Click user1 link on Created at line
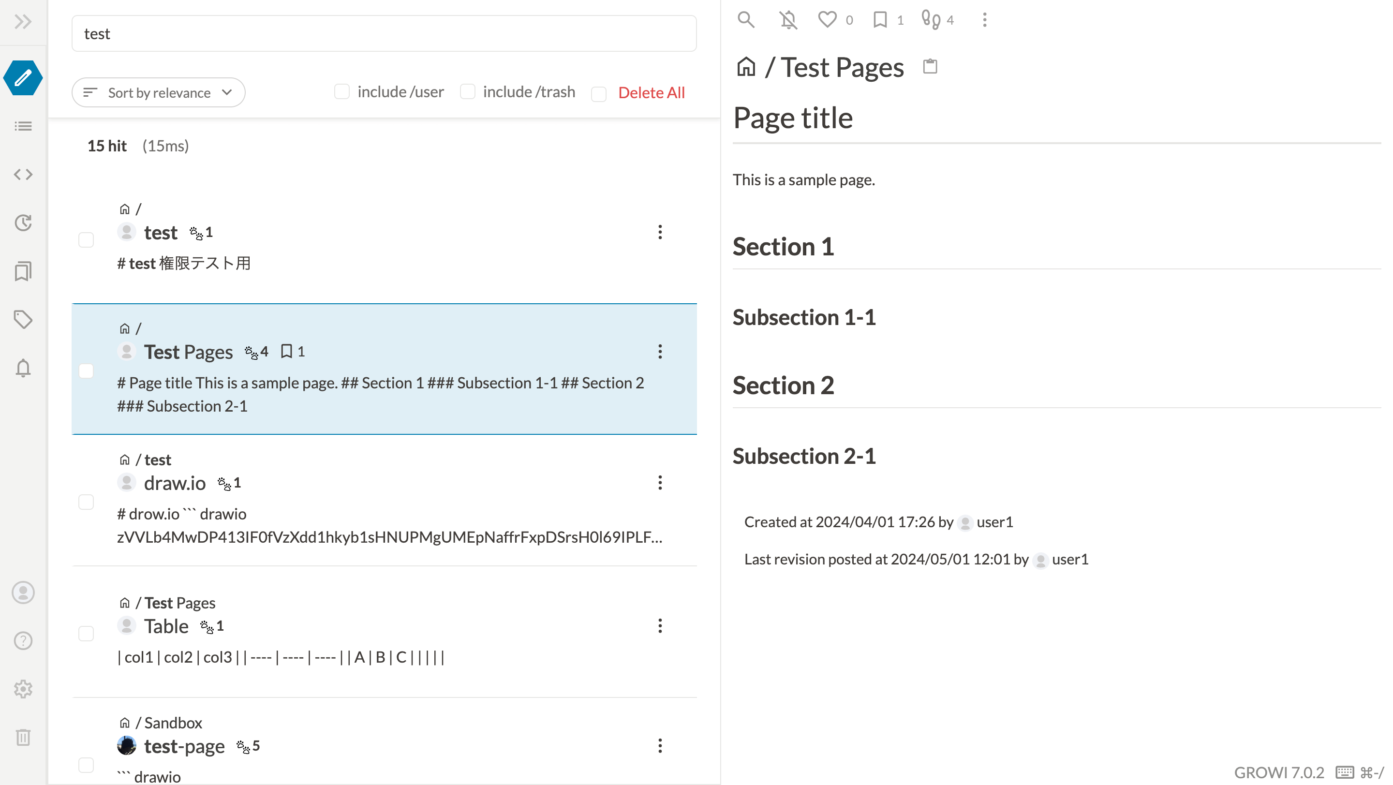 [x=994, y=522]
